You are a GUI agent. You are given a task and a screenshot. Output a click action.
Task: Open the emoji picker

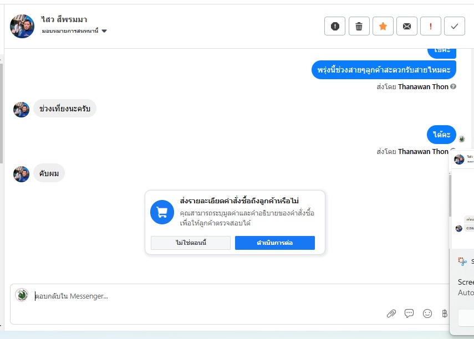pyautogui.click(x=427, y=314)
